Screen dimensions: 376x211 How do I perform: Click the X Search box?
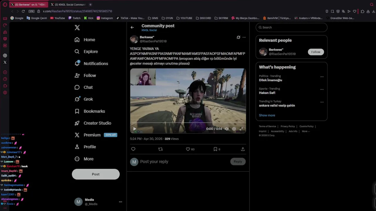291,27
